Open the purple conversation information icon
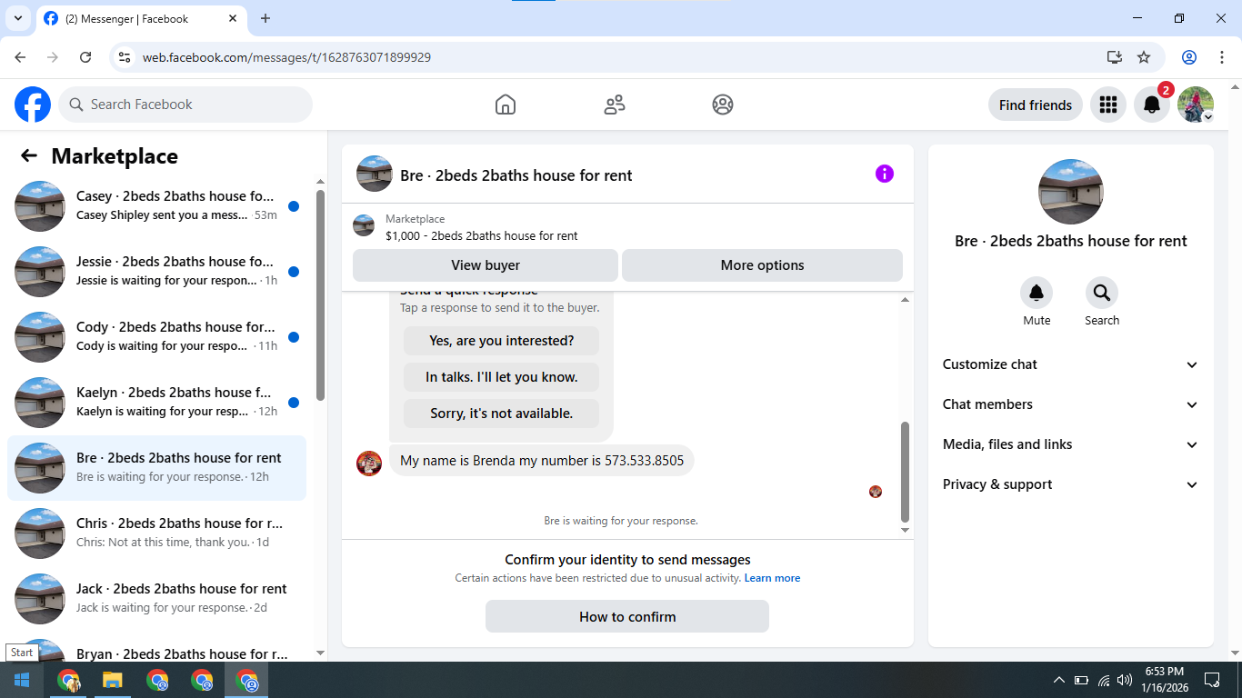The image size is (1242, 698). coord(885,174)
